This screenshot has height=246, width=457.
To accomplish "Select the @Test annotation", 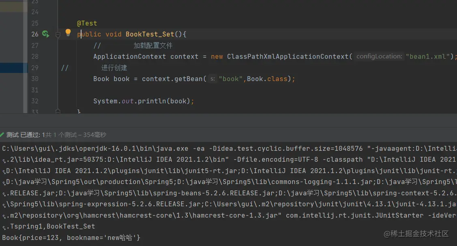I will (x=87, y=23).
